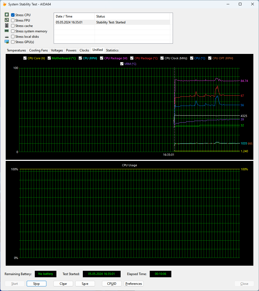259x291 pixels.
Task: Click the monitor icon beside Stress GPU(s)
Action: (x=7, y=42)
